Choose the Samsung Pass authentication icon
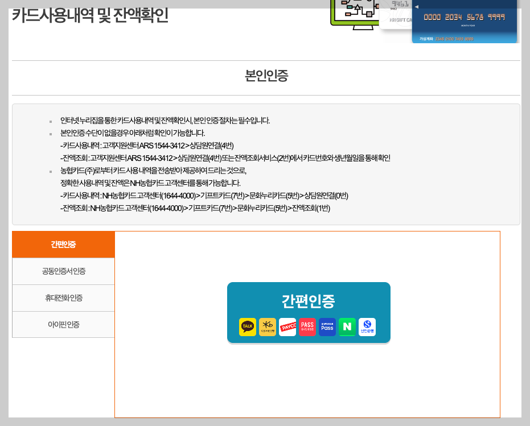The height and width of the screenshot is (426, 530). [327, 327]
